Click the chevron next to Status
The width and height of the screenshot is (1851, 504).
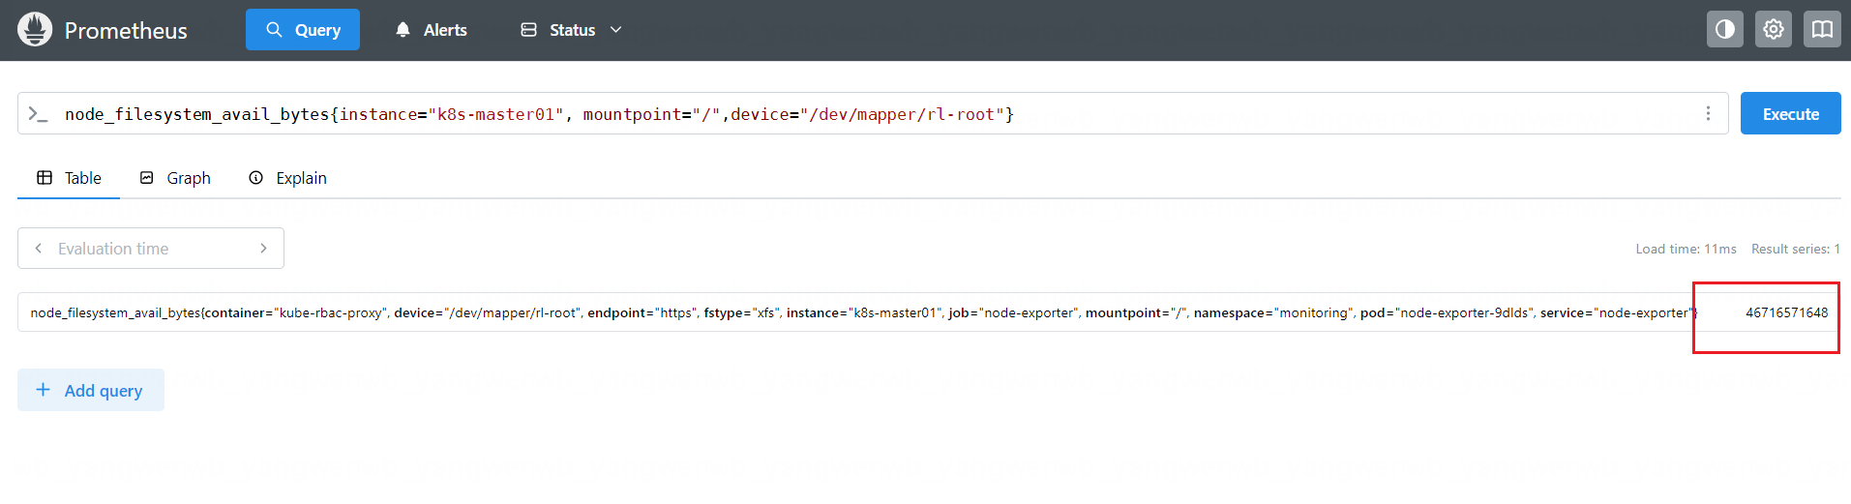(x=615, y=30)
